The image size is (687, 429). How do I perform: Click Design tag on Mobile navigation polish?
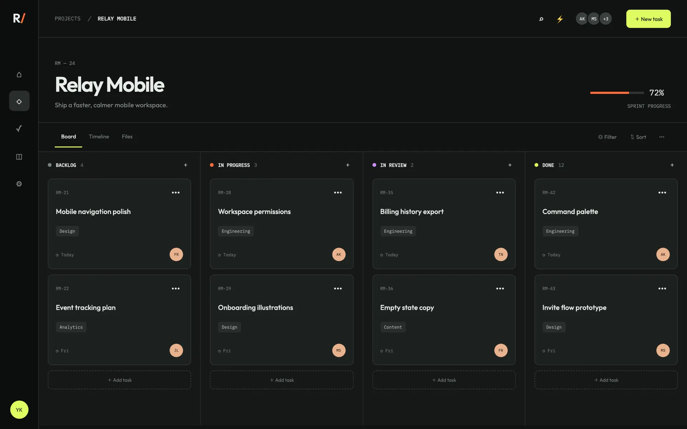pyautogui.click(x=67, y=231)
